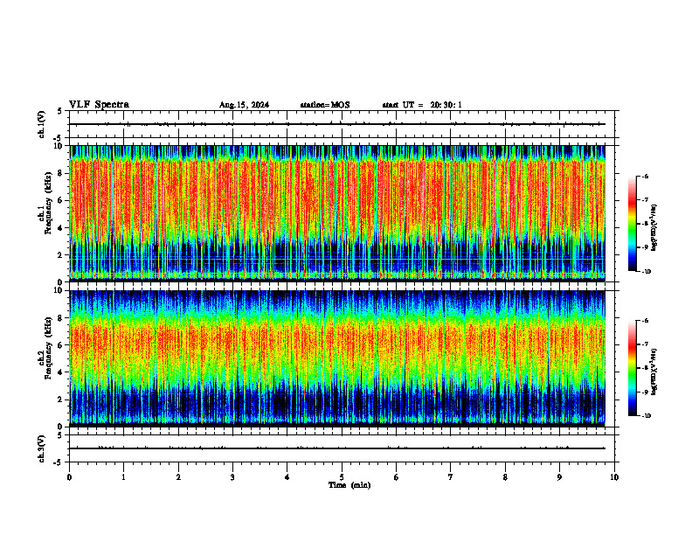692x535 pixels.
Task: Click the '10' kHz tick on ch.1 spectrogram
Action: (59, 146)
